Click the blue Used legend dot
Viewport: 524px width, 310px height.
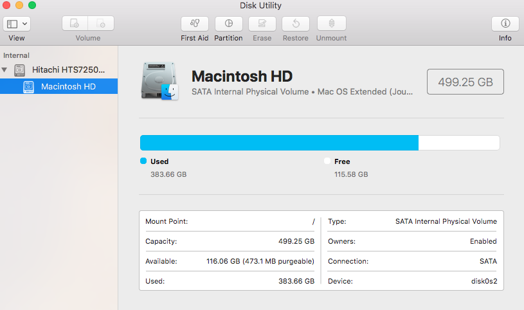point(143,161)
